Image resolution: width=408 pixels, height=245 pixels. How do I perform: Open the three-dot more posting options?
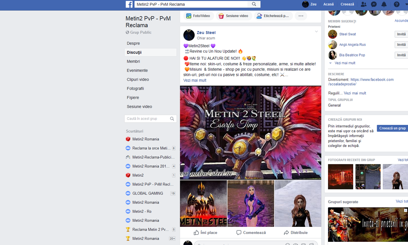click(301, 16)
